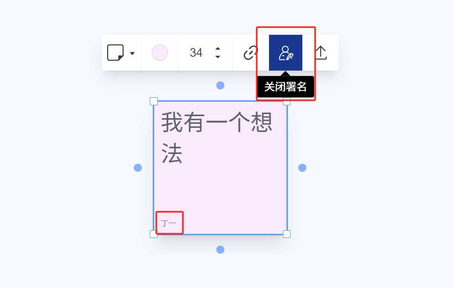Image resolution: width=454 pixels, height=288 pixels.
Task: Click the font size value 34
Action: pos(196,53)
